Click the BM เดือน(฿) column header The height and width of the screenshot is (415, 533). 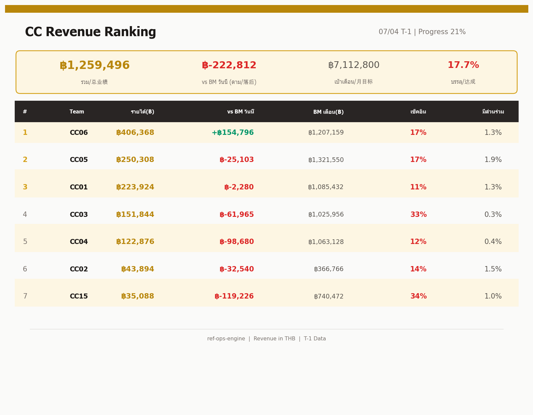point(328,112)
